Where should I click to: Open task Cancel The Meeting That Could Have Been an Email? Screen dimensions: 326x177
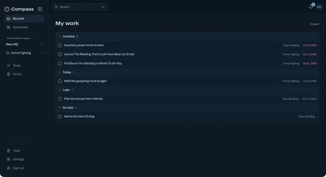99,54
